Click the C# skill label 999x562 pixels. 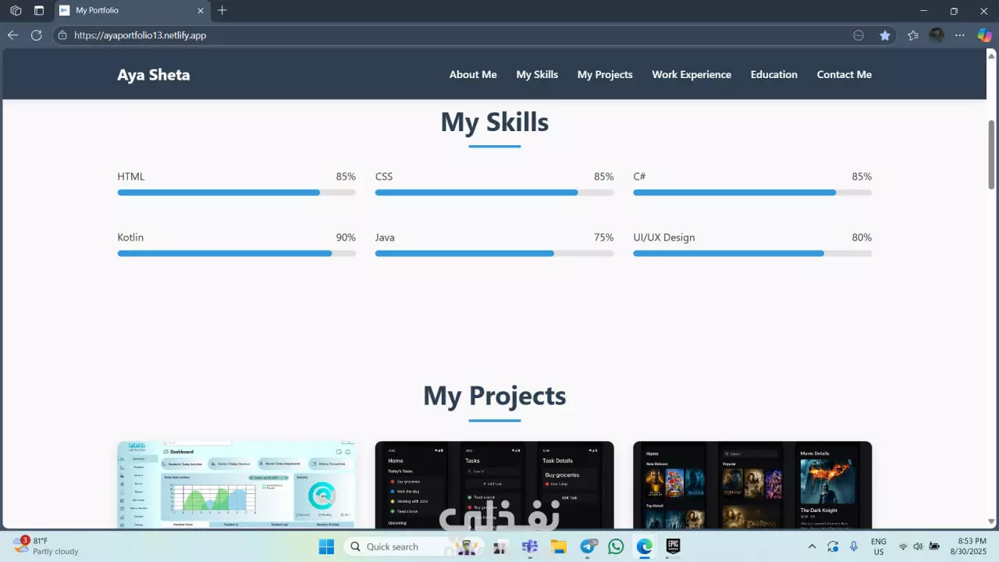tap(639, 176)
